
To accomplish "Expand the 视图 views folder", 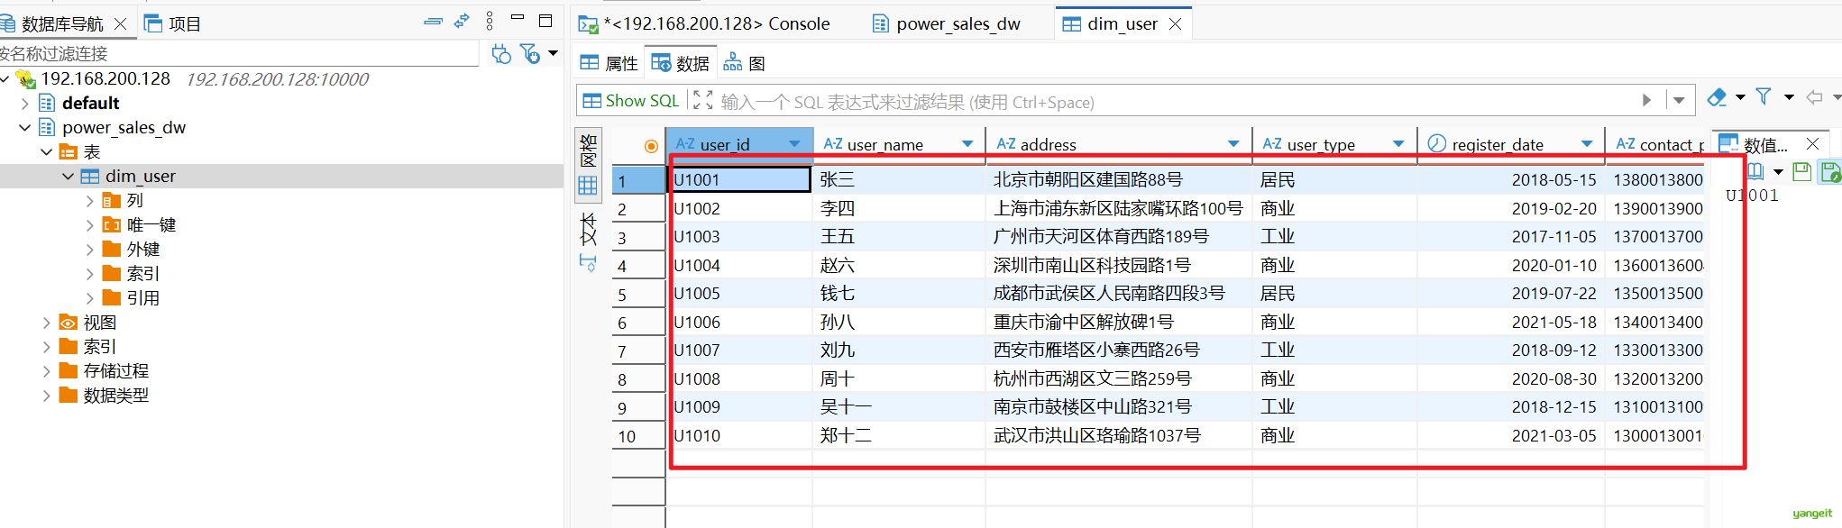I will tap(47, 323).
